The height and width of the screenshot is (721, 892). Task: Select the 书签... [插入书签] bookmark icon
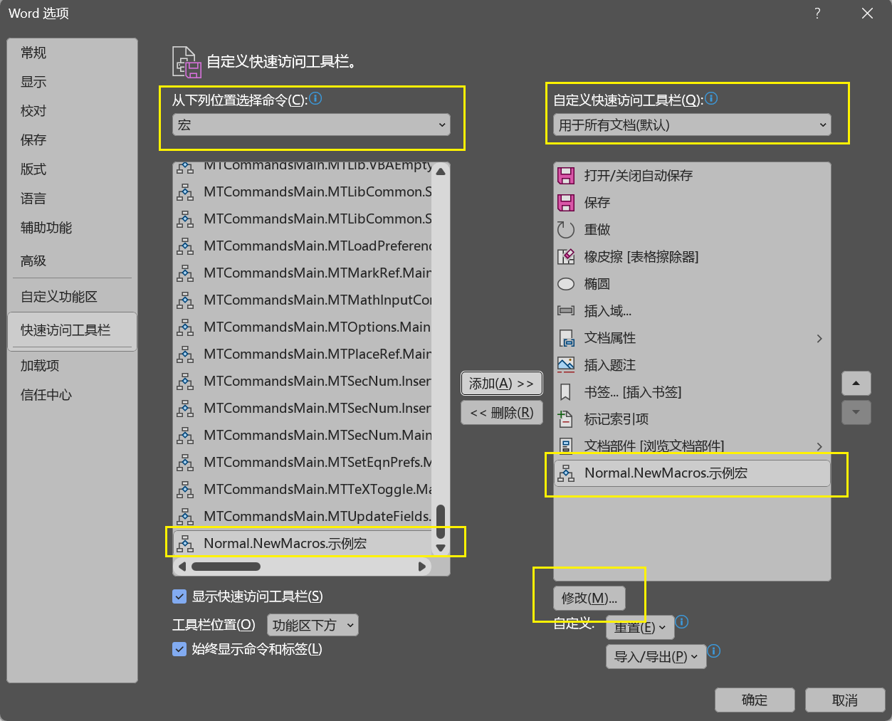(566, 392)
